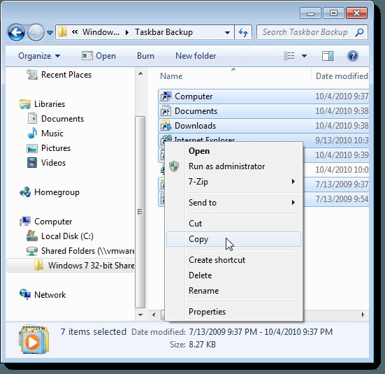Open the Pictures library
This screenshot has width=385, height=374.
click(x=56, y=148)
